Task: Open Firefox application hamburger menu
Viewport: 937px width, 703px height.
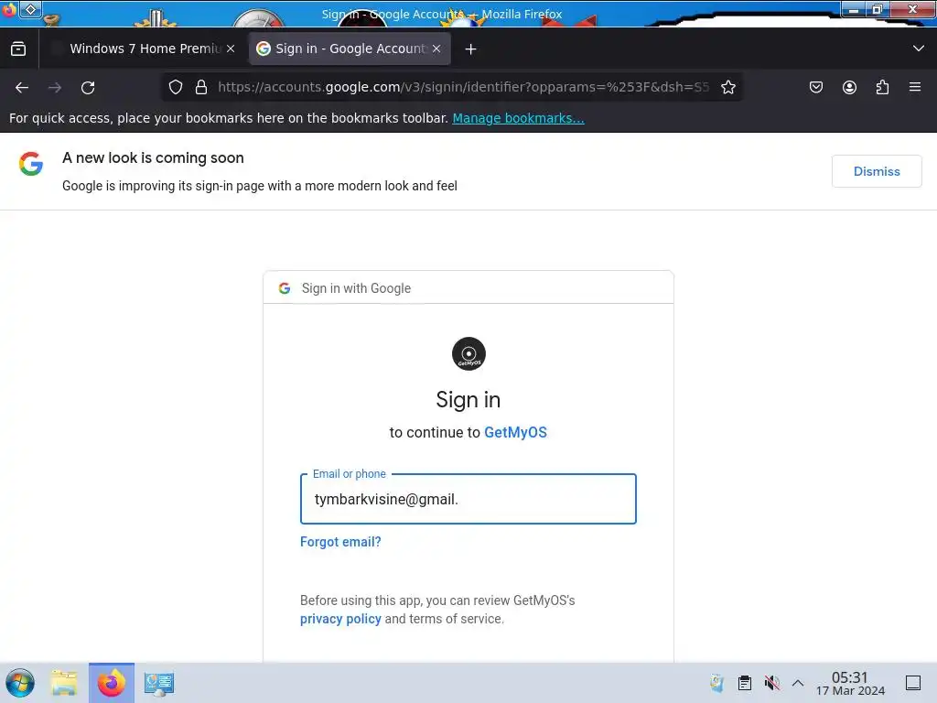Action: click(915, 87)
